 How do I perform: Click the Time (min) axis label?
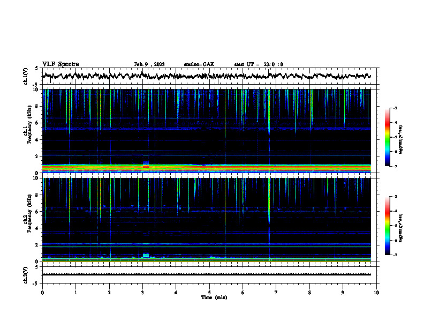214,297
